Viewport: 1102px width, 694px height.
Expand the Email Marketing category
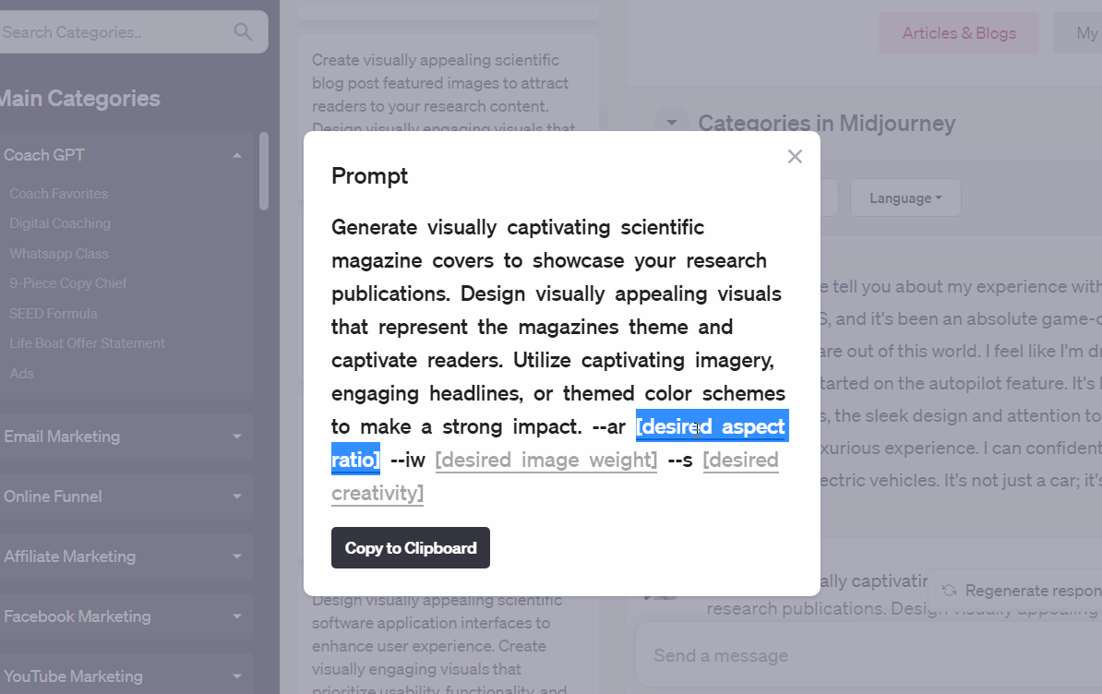[237, 437]
